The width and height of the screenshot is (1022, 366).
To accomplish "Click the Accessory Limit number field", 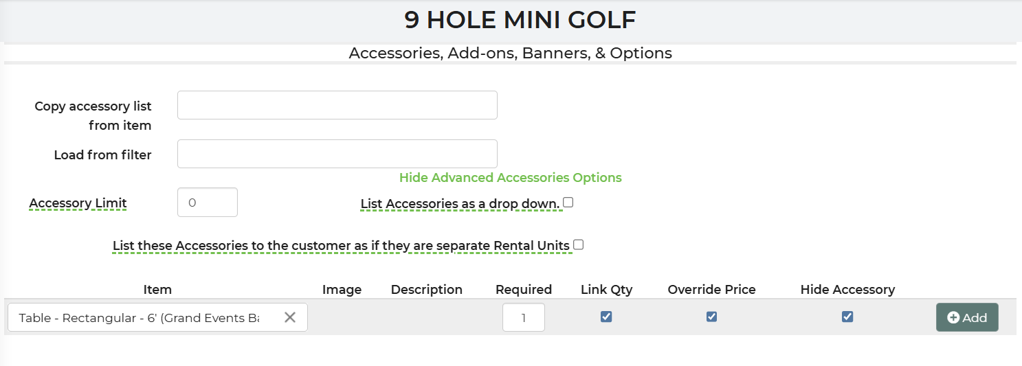I will point(208,203).
